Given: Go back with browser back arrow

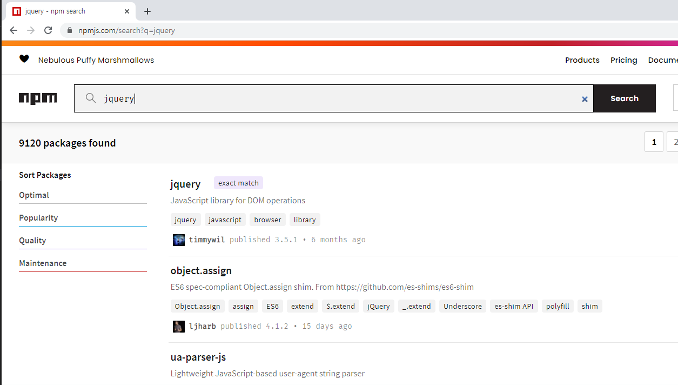Looking at the screenshot, I should tap(14, 30).
